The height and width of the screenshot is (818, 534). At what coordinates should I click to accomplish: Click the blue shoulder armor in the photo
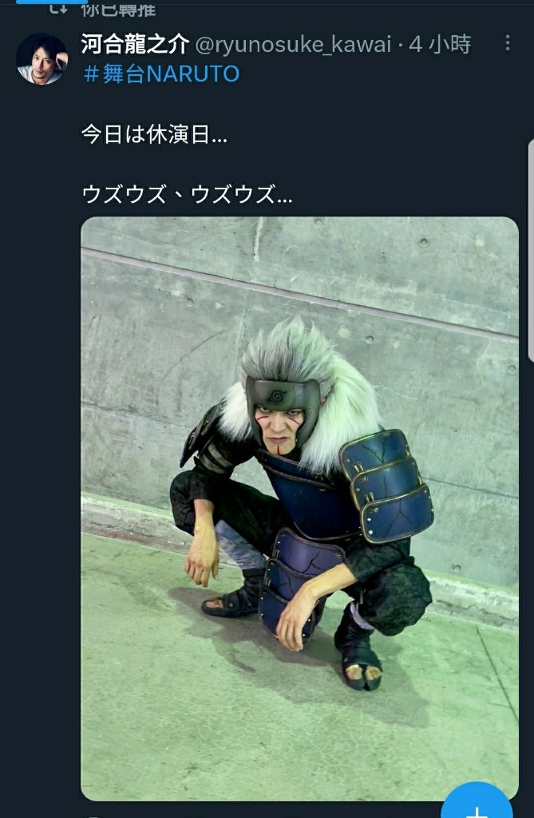pyautogui.click(x=387, y=485)
